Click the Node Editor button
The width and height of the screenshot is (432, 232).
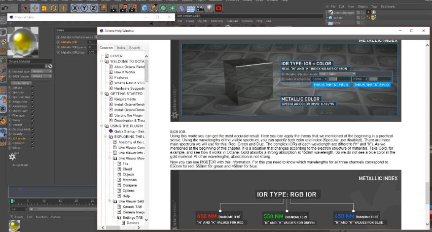tap(21, 83)
